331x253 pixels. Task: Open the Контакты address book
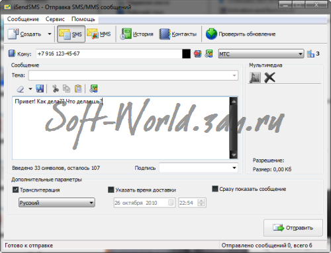coord(178,34)
